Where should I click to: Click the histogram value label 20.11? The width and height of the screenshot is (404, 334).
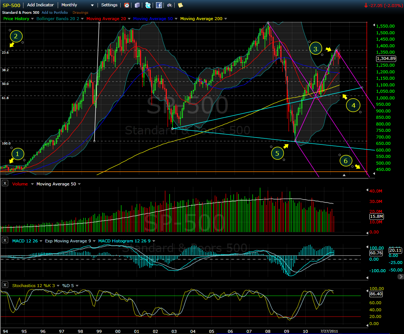(x=395, y=250)
